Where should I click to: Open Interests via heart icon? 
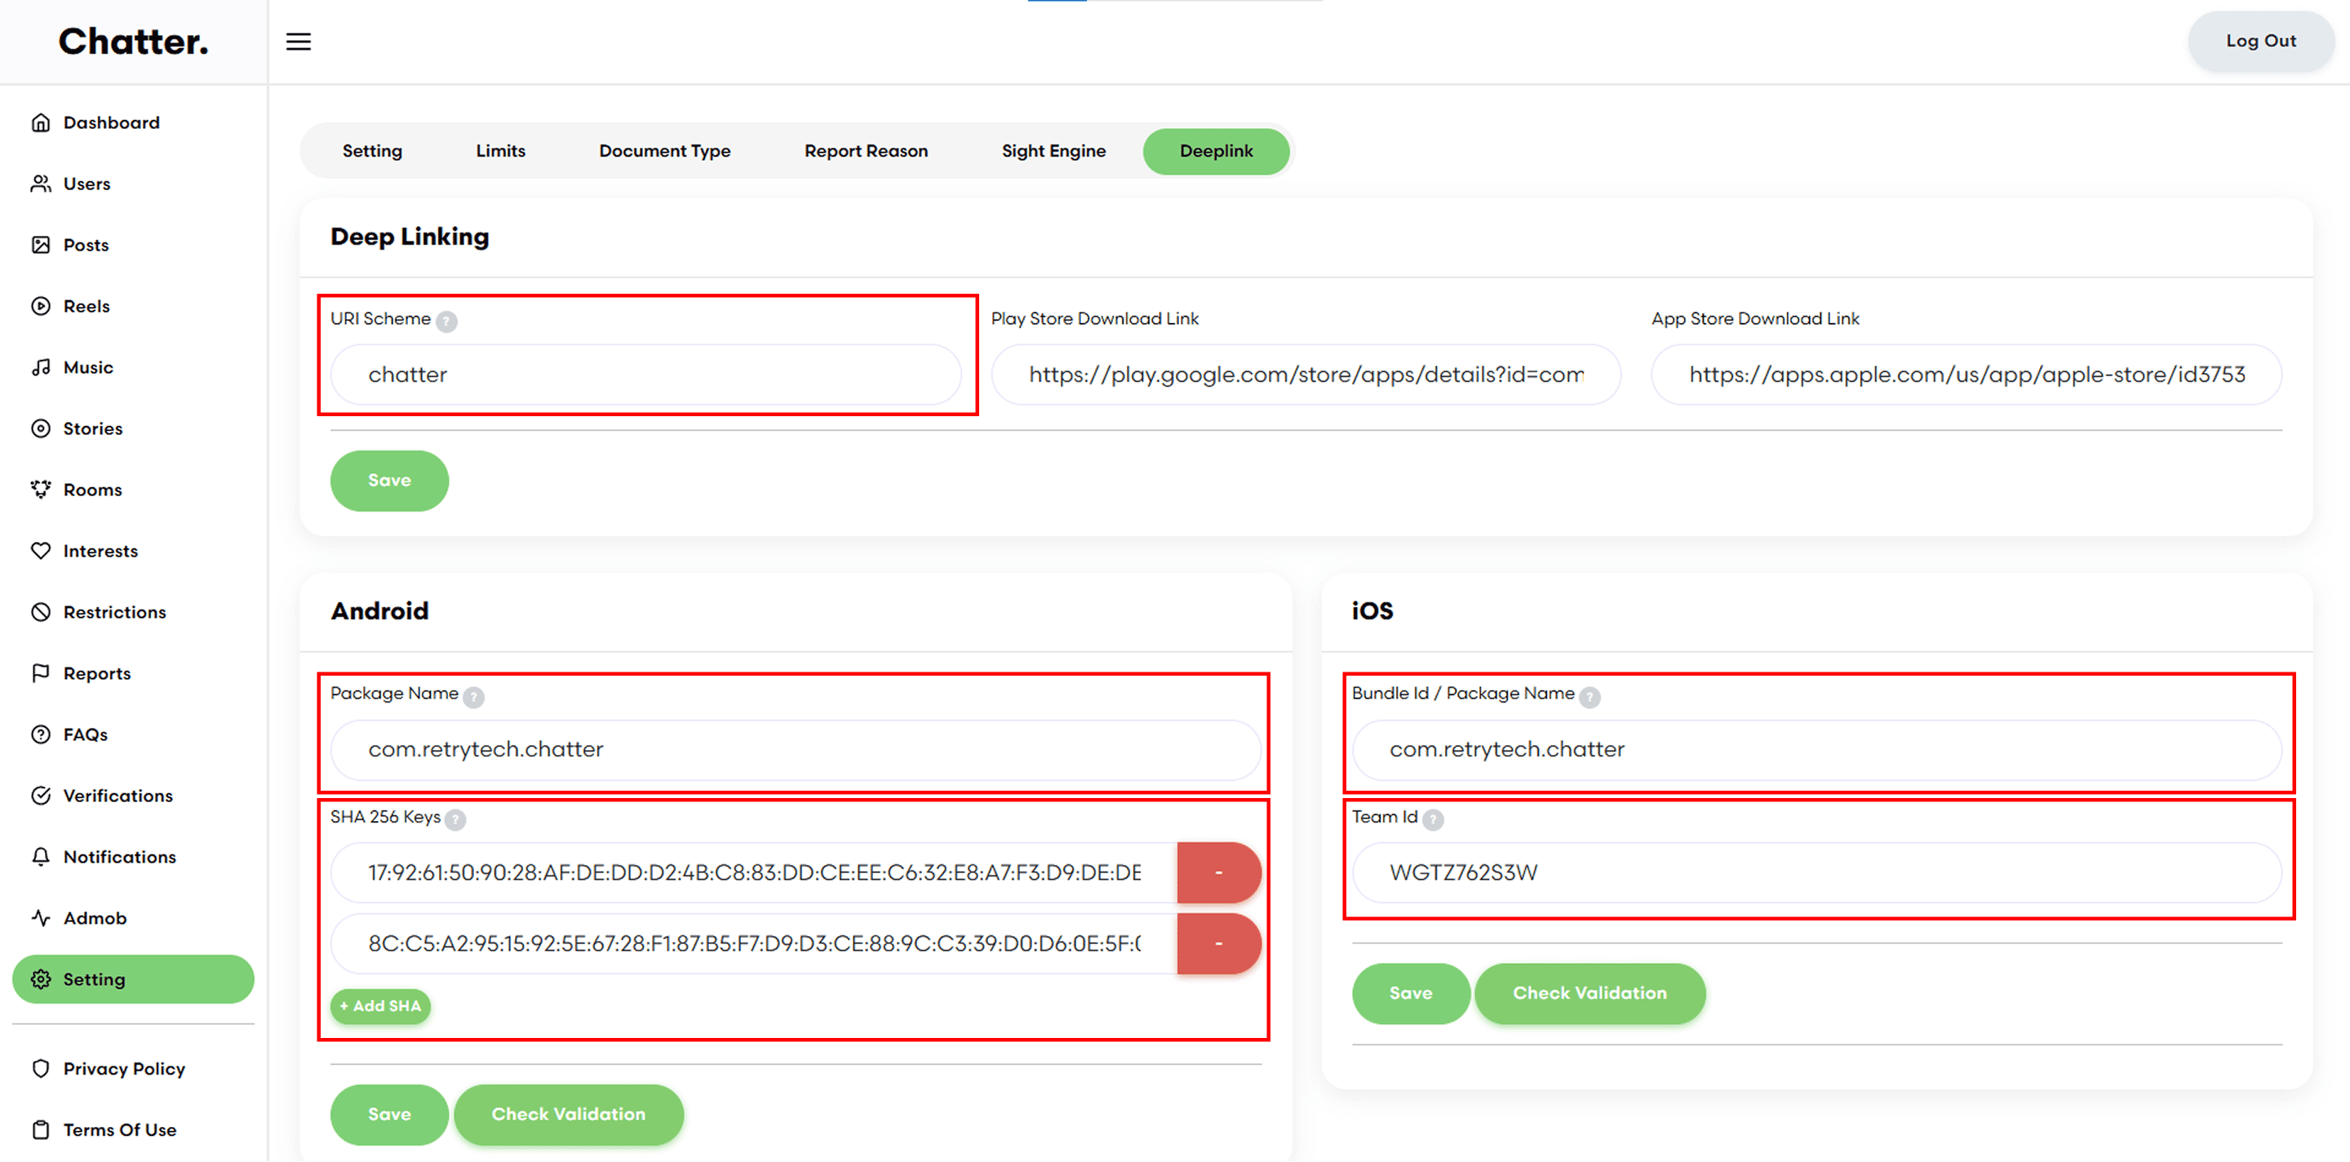[40, 551]
